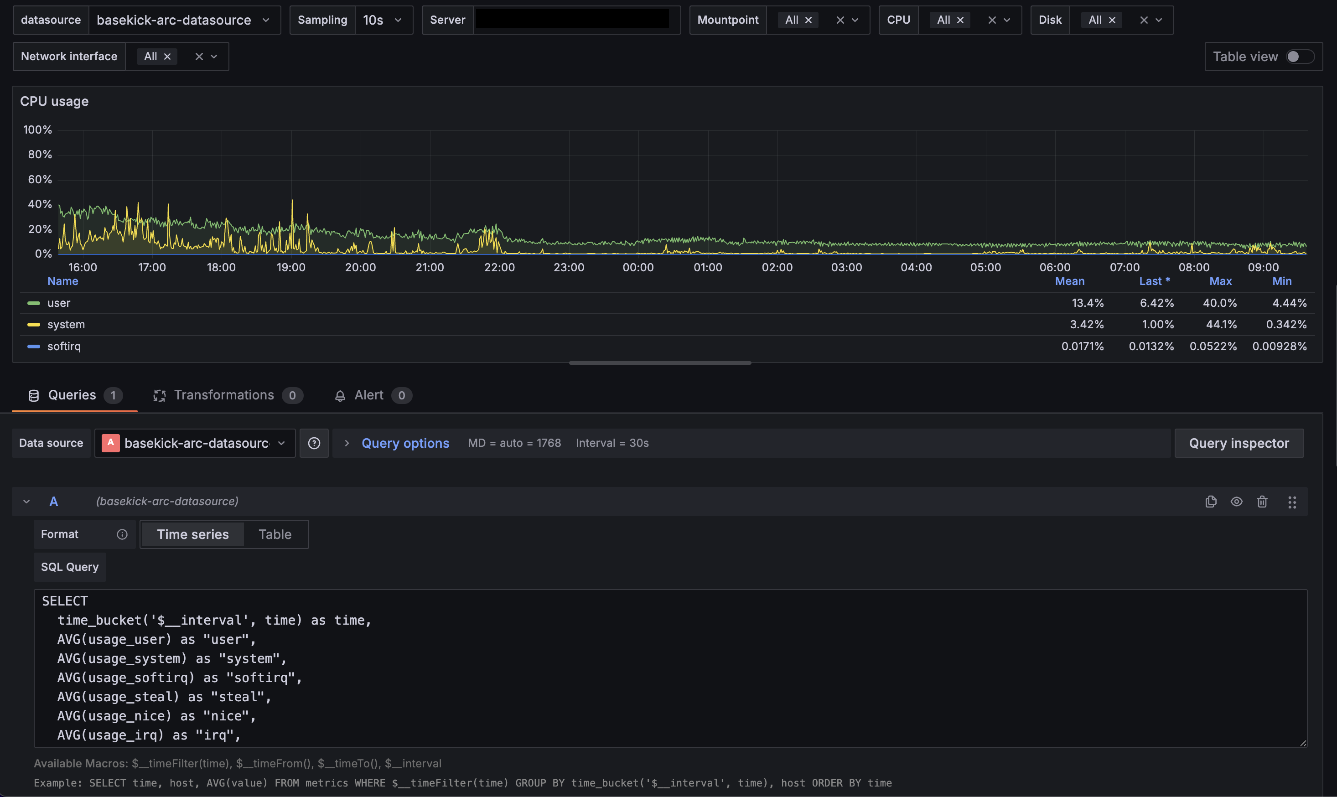
Task: Remove the All filter from Mountpoint
Action: pyautogui.click(x=808, y=20)
